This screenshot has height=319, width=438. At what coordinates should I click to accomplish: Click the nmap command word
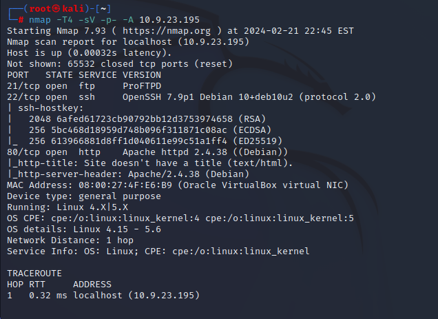click(40, 20)
